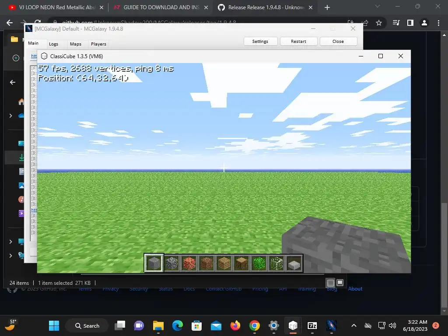Screen dimensions: 448x336
Task: Open the Chrome profile menu
Action: tap(424, 23)
